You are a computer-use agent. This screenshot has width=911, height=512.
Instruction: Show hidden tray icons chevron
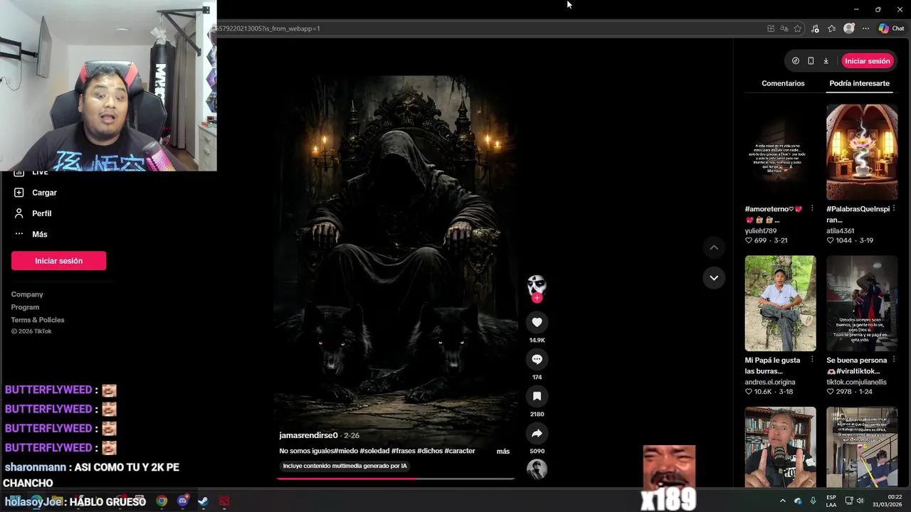(x=783, y=501)
